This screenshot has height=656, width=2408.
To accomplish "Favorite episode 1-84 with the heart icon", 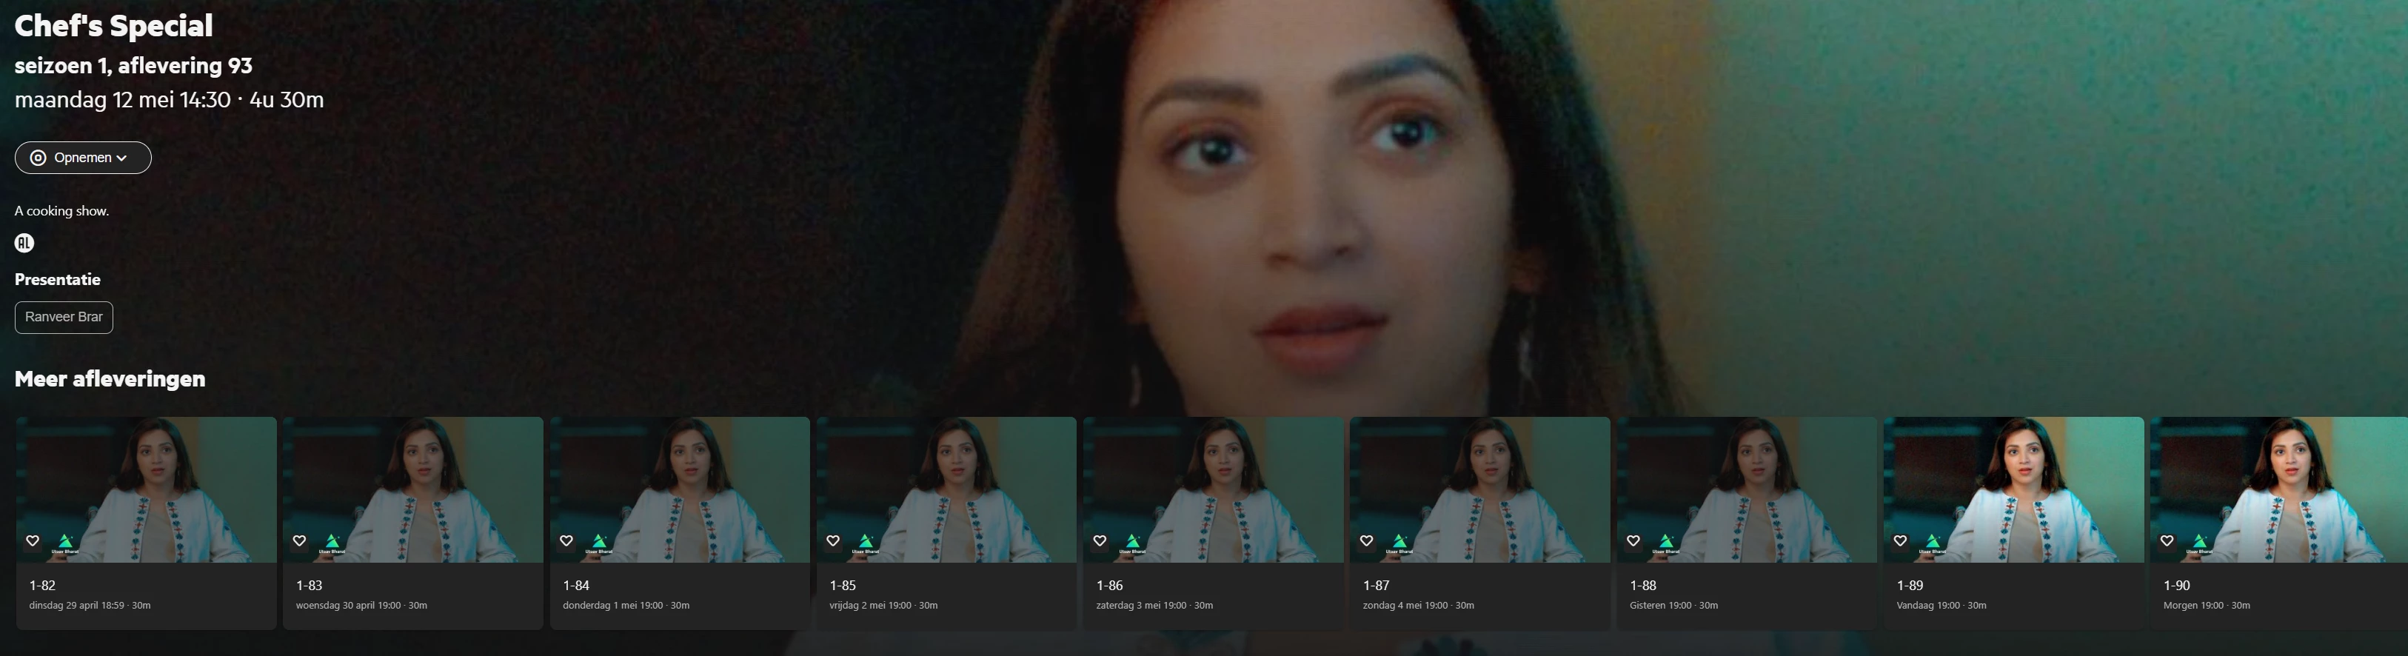I will 566,541.
